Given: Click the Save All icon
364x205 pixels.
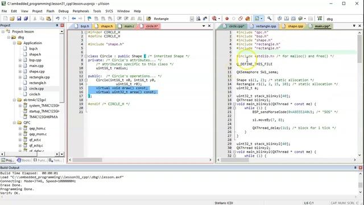Looking at the screenshot, I should point(26,19).
